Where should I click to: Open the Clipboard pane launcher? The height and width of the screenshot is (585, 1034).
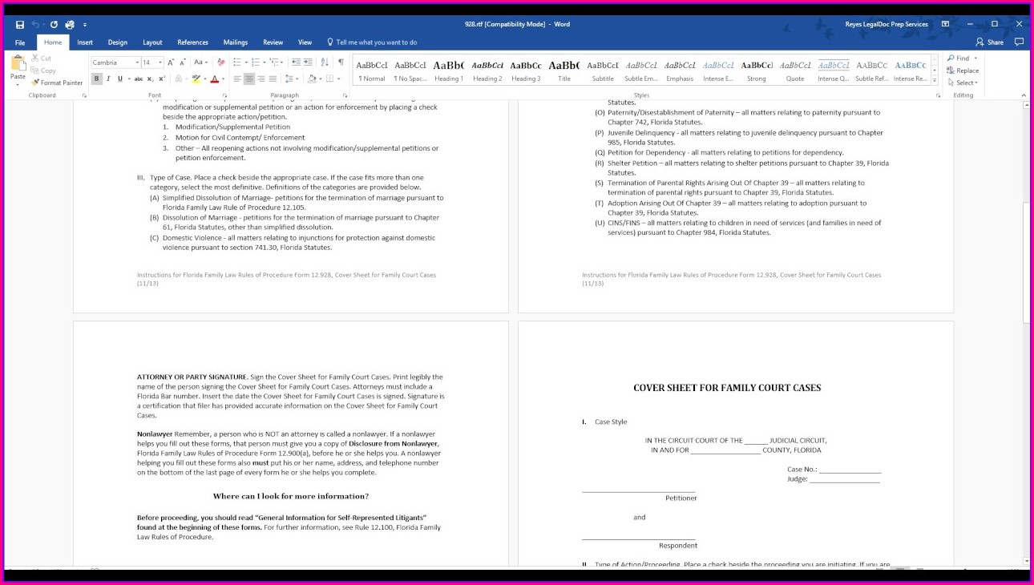[84, 95]
